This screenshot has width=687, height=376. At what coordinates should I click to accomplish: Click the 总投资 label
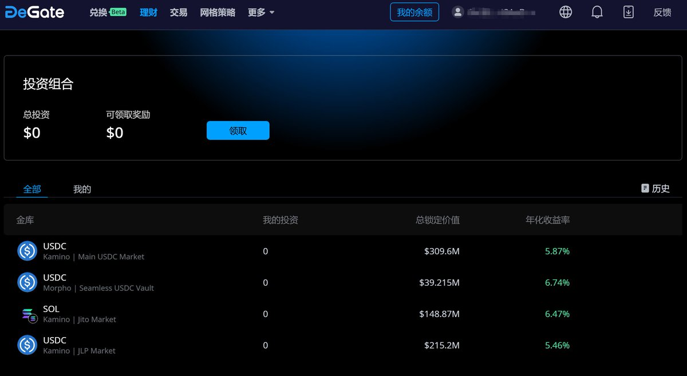36,115
